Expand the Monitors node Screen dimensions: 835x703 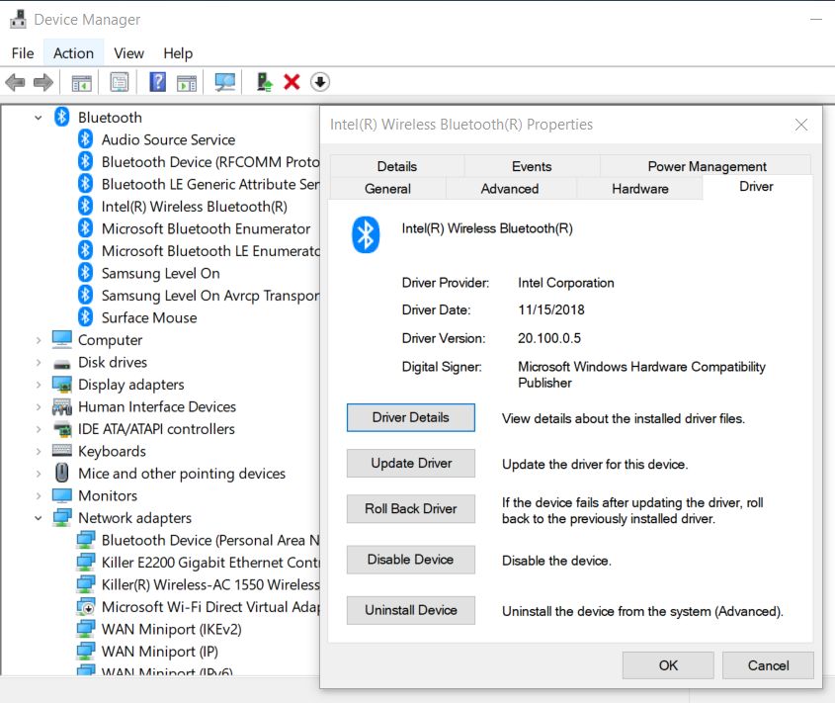tap(39, 495)
